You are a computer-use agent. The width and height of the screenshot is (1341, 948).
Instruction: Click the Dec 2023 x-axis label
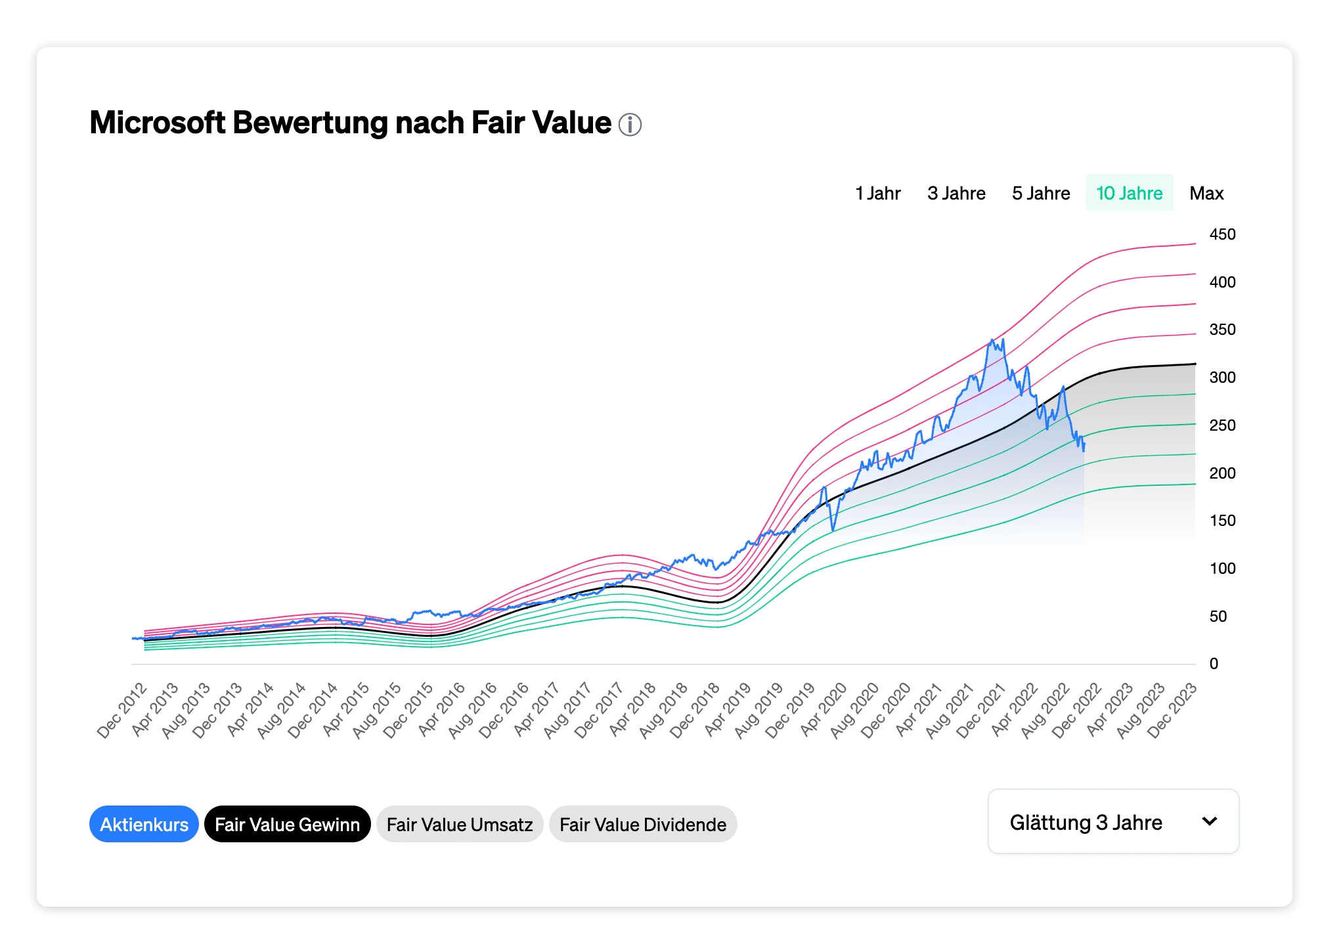(1172, 712)
